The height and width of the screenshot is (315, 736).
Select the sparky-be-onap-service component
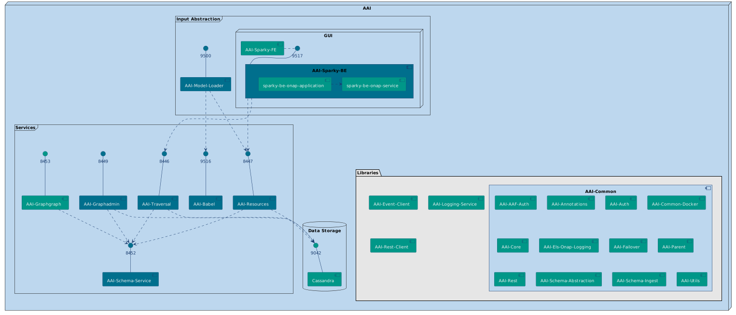tap(374, 84)
